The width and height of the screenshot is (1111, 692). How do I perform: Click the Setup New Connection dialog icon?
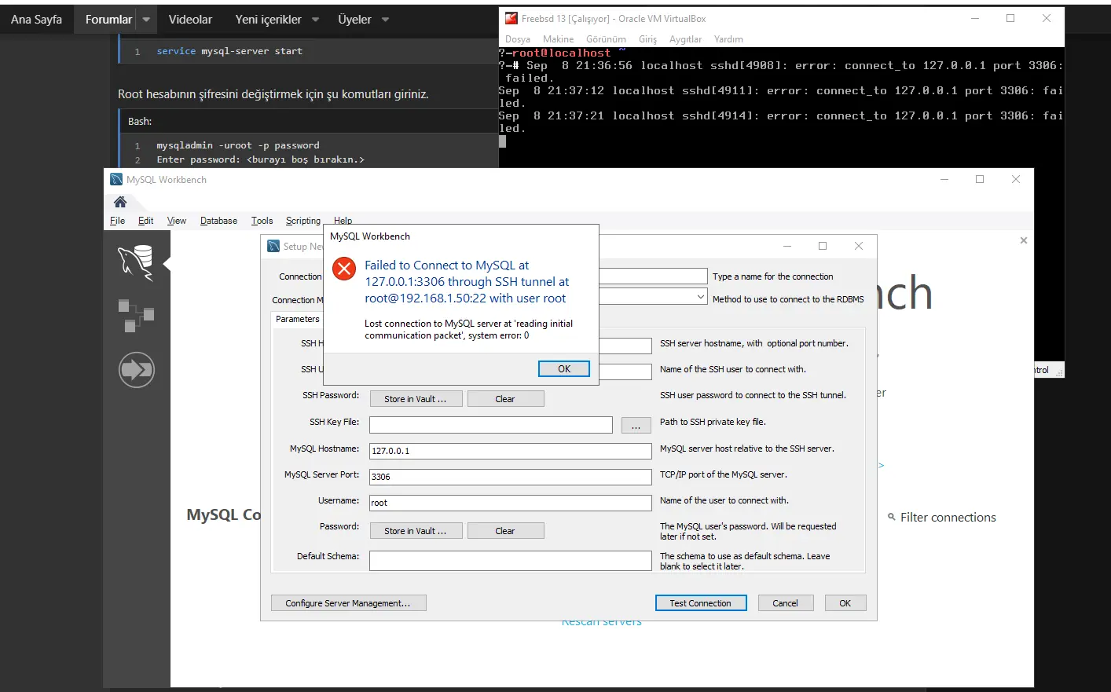[x=273, y=246]
